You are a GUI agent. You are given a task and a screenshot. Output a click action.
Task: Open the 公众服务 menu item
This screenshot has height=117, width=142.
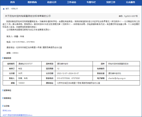[x=130, y=2]
